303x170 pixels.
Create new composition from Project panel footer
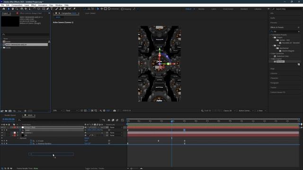click(x=10, y=111)
